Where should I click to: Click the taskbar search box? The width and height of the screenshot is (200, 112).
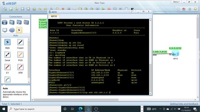tap(34, 109)
